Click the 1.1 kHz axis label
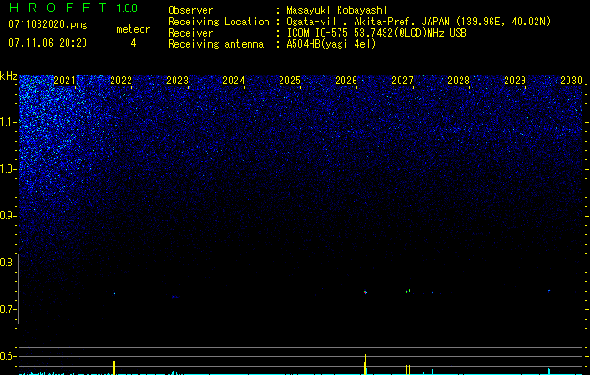590x375 pixels. click(x=8, y=122)
